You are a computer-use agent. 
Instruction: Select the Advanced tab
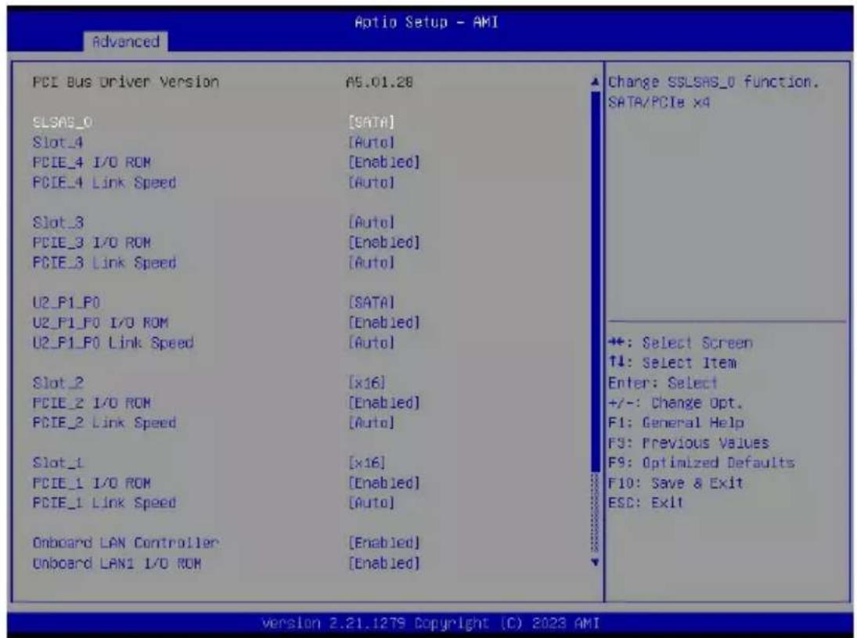pyautogui.click(x=126, y=41)
